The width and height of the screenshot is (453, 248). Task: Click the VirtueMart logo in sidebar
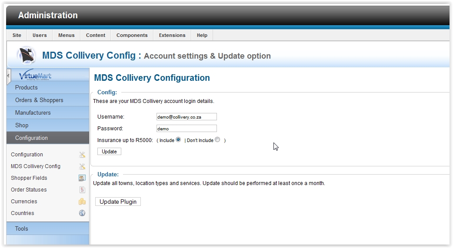point(35,76)
